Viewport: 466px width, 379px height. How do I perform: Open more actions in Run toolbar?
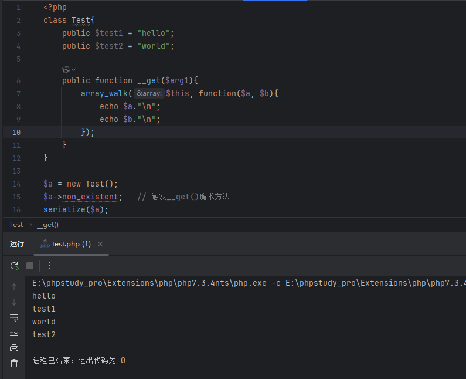point(49,266)
